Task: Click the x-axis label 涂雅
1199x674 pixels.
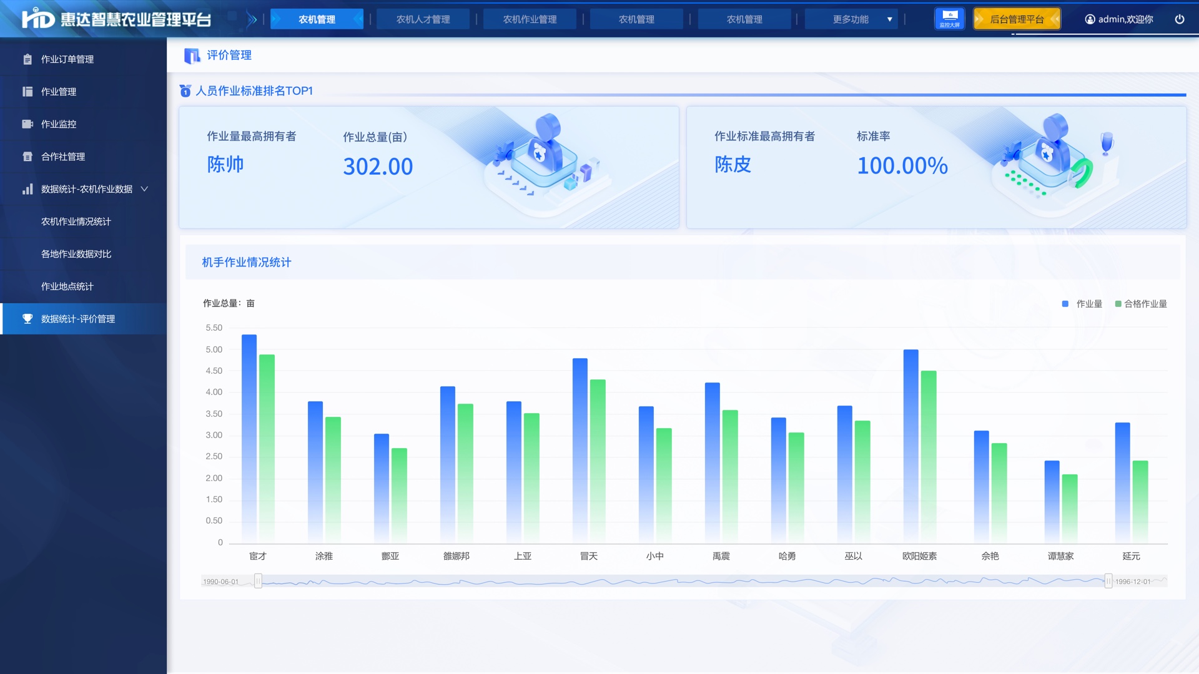Action: pos(324,556)
